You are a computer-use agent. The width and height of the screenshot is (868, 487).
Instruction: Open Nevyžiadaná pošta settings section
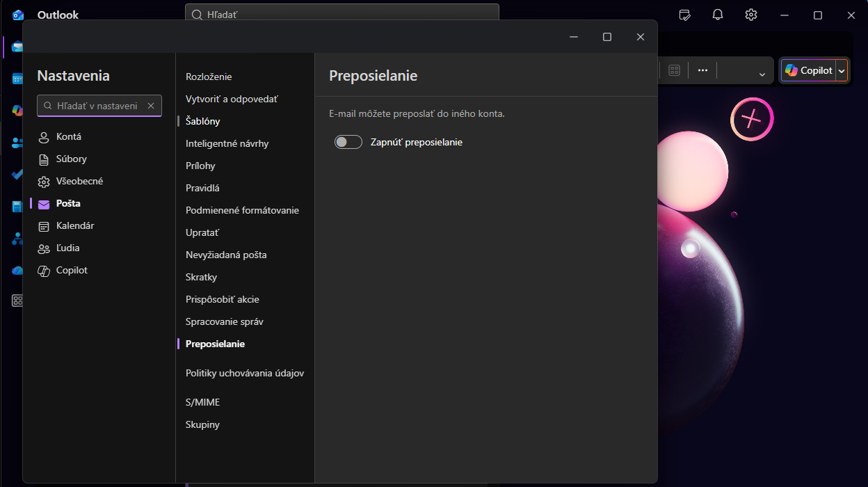[226, 255]
